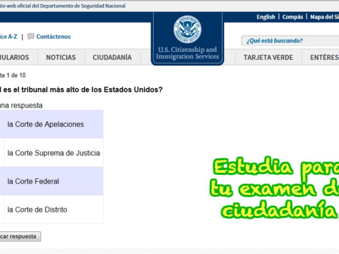Open the Compás link
339x254 pixels.
(x=292, y=17)
